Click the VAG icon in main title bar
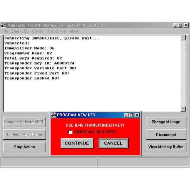This screenshot has height=190, width=190. pos(3,25)
